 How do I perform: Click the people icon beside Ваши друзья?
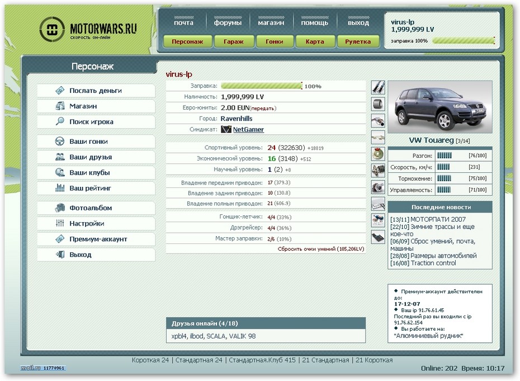click(60, 157)
